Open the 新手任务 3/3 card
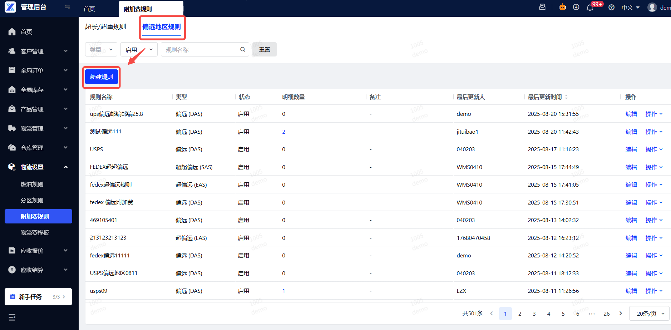Image resolution: width=671 pixels, height=330 pixels. click(38, 297)
